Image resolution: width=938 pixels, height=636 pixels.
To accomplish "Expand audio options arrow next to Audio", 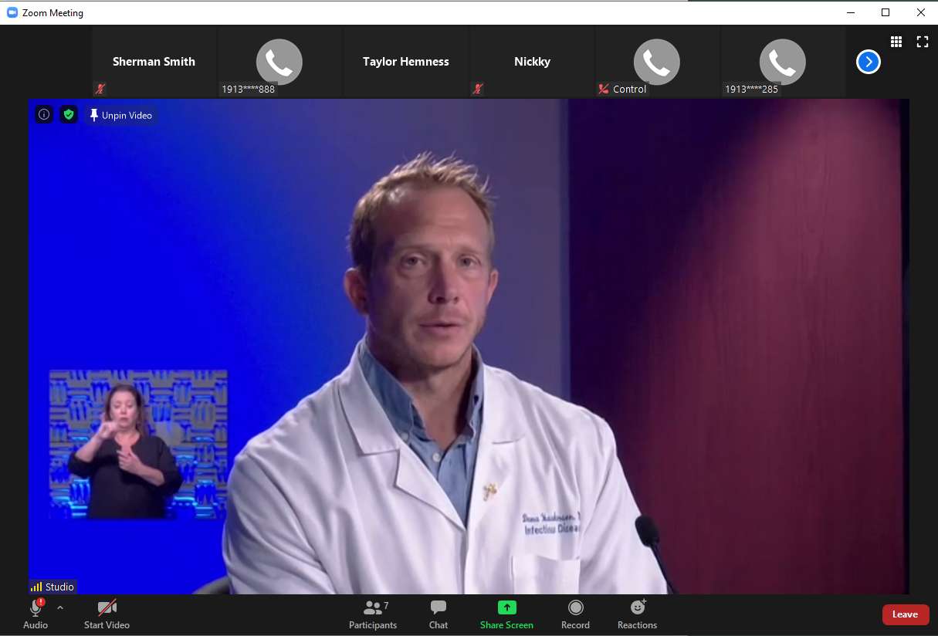I will (60, 607).
